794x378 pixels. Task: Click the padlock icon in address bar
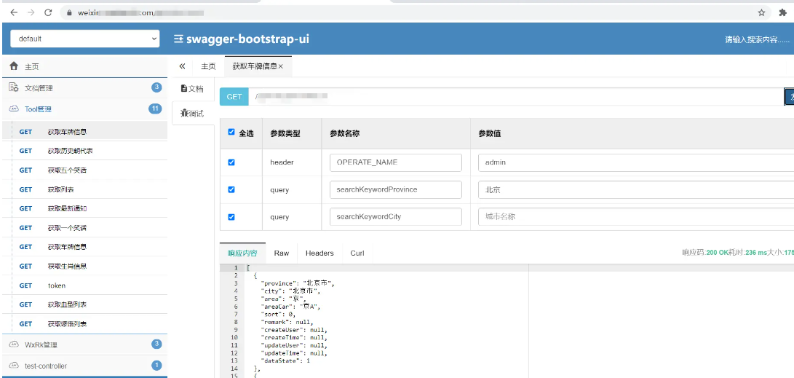pyautogui.click(x=70, y=13)
